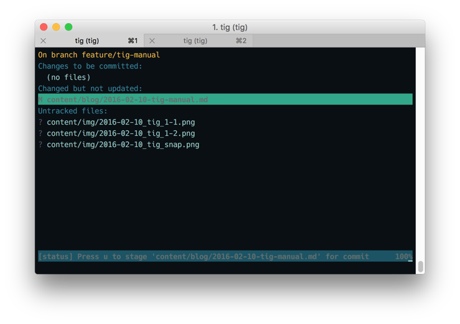Click the green zoom window button

point(68,27)
